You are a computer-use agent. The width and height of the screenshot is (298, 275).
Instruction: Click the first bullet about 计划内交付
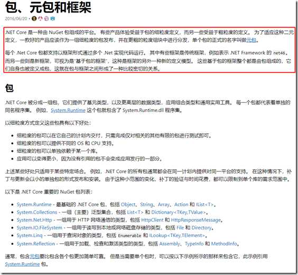point(114,135)
